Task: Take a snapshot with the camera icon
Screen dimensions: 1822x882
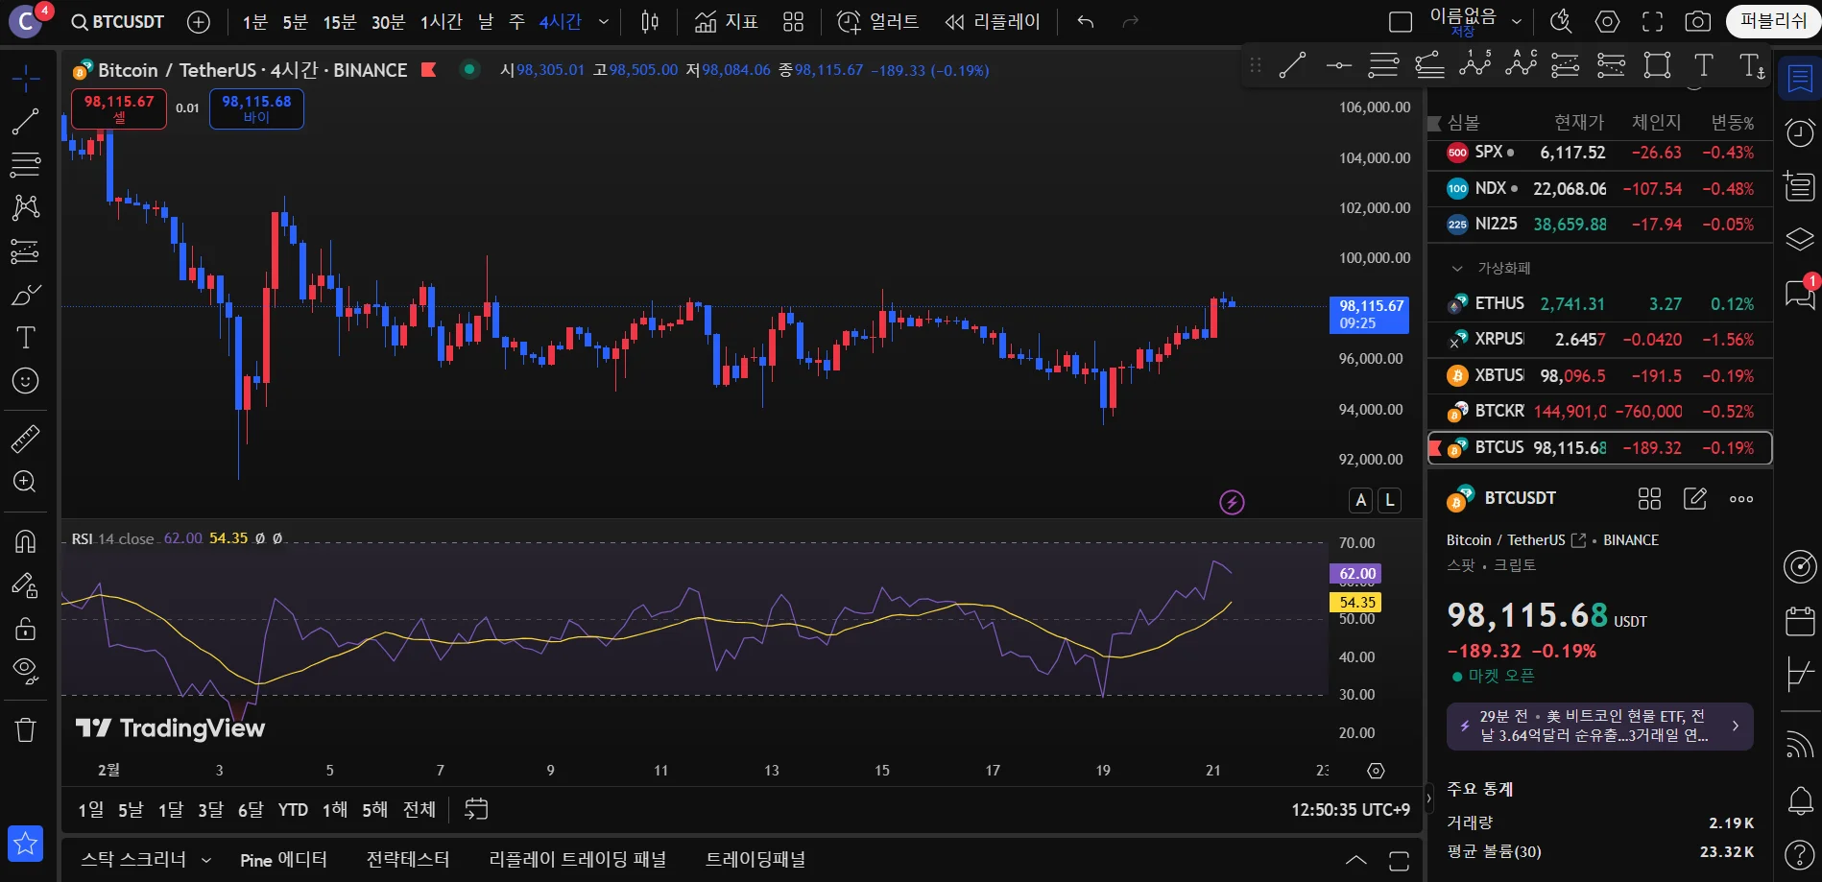Action: (1698, 21)
